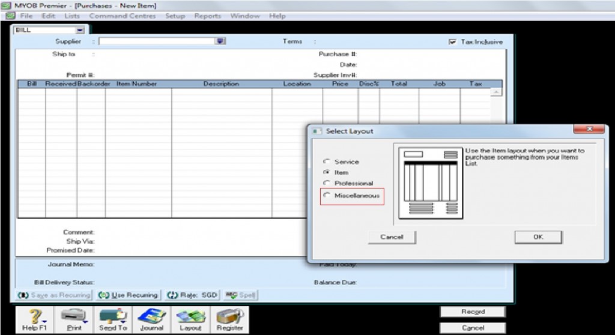This screenshot has height=335, width=615.
Task: Open the Journal icon button
Action: tap(152, 320)
